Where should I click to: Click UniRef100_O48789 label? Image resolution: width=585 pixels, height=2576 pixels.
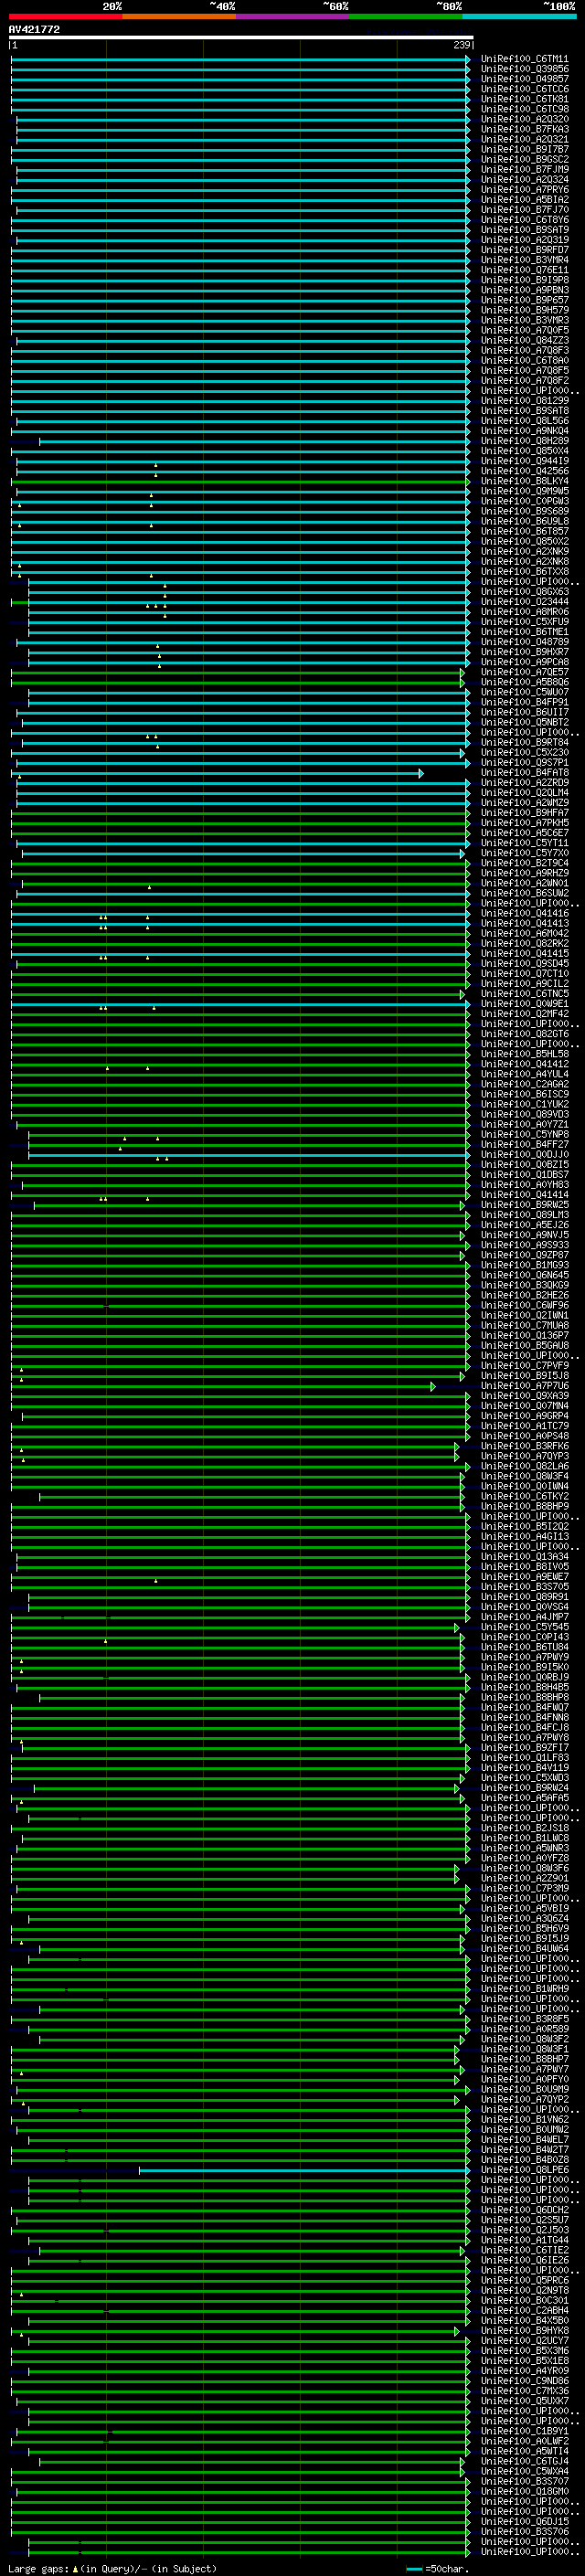click(x=524, y=642)
